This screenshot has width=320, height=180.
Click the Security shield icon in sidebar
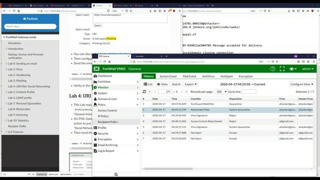[95, 133]
